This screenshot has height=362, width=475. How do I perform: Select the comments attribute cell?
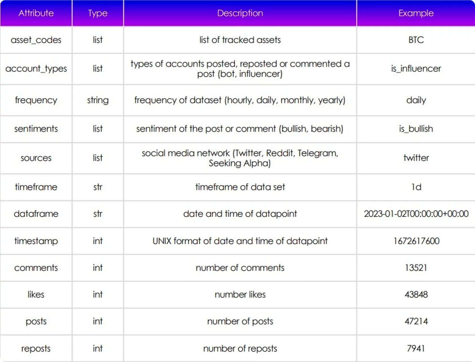(x=36, y=268)
